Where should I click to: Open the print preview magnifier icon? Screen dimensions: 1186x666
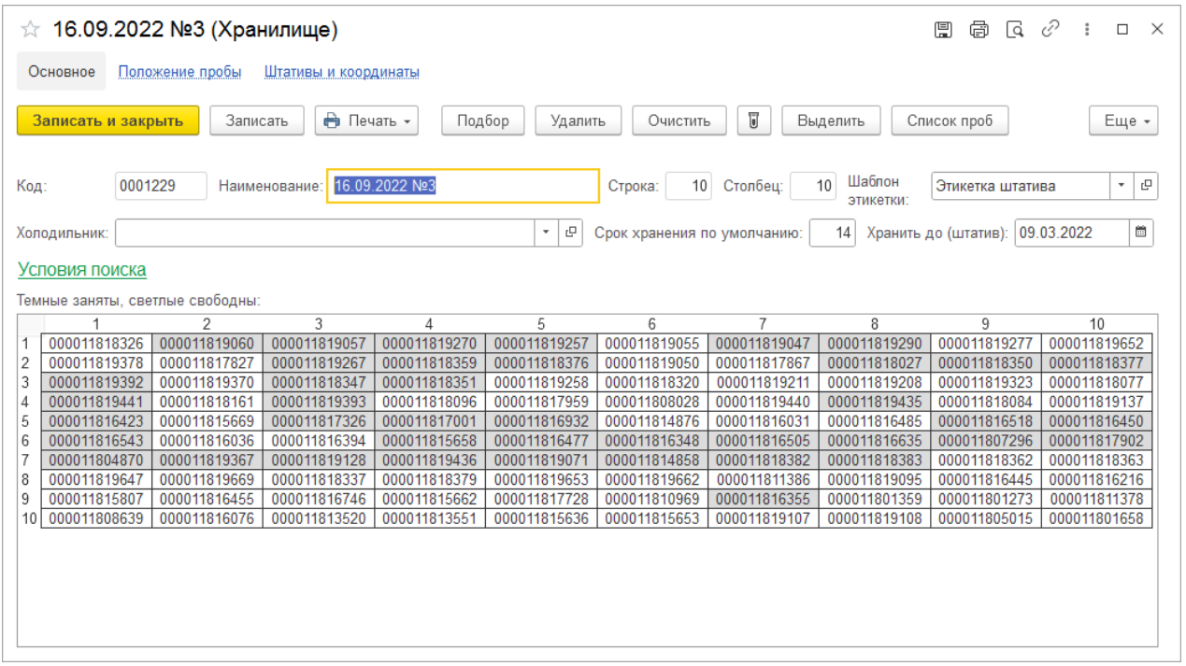point(1015,30)
